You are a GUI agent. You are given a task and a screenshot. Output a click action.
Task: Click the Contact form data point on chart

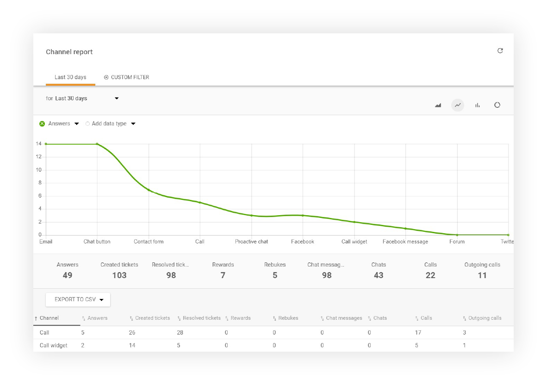coord(149,190)
